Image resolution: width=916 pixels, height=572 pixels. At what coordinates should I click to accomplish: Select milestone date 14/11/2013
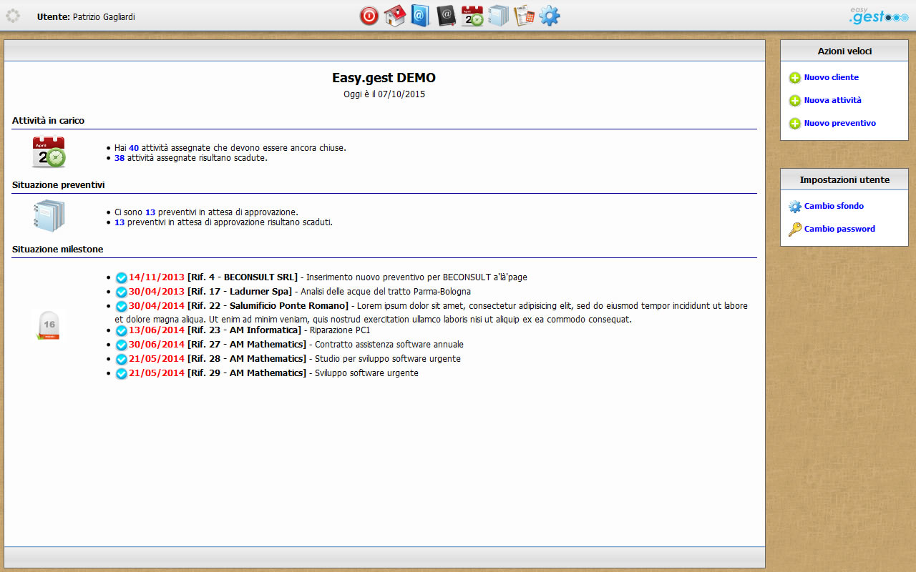(x=157, y=277)
